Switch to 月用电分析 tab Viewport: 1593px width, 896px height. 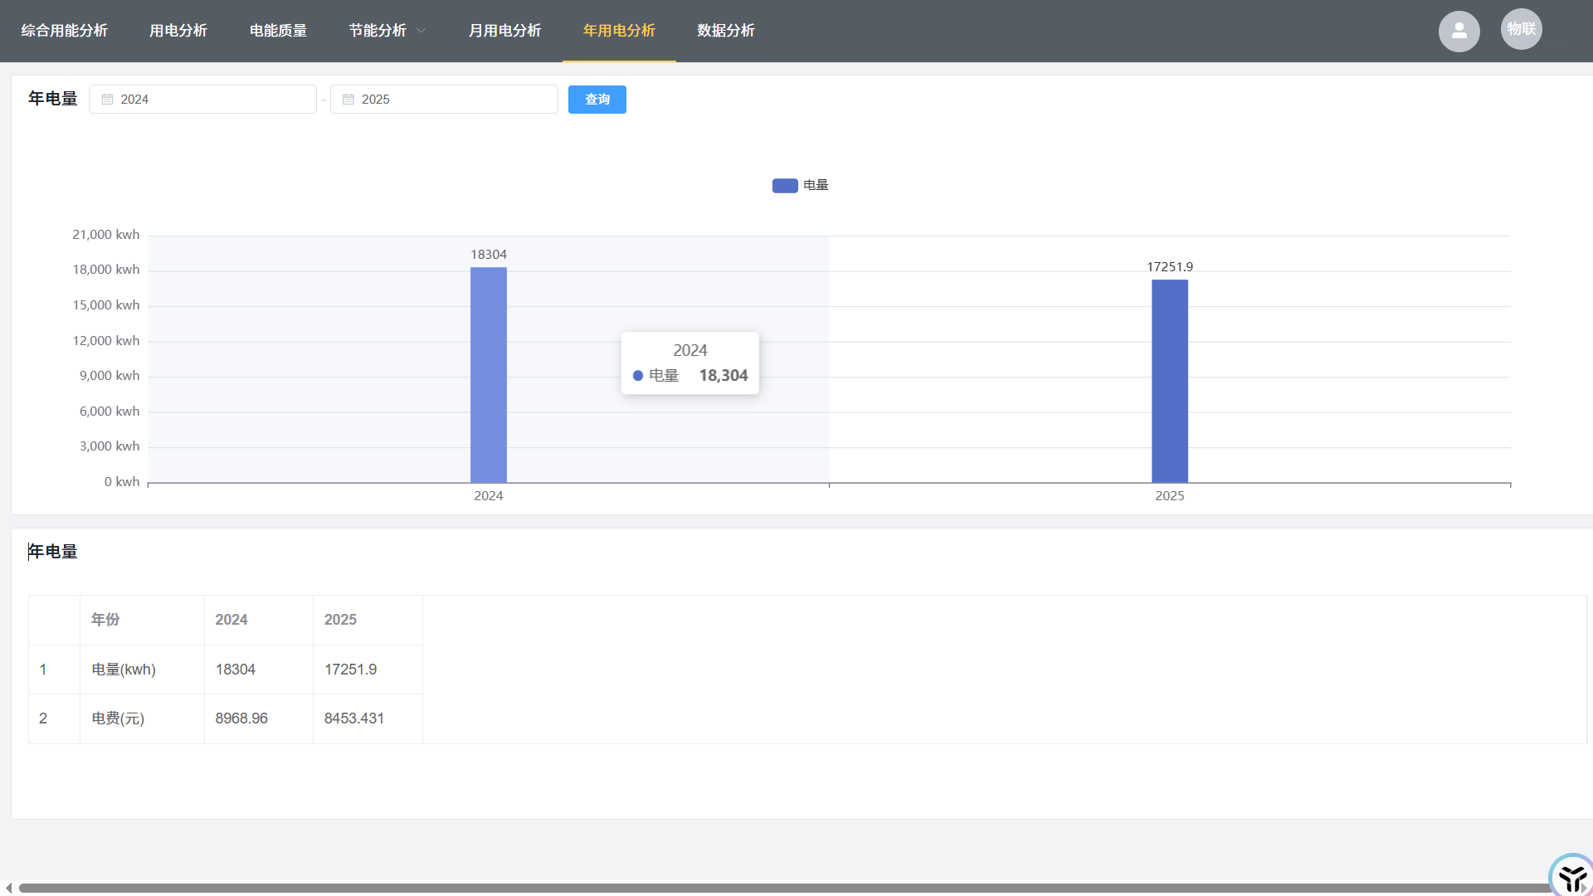pyautogui.click(x=504, y=31)
